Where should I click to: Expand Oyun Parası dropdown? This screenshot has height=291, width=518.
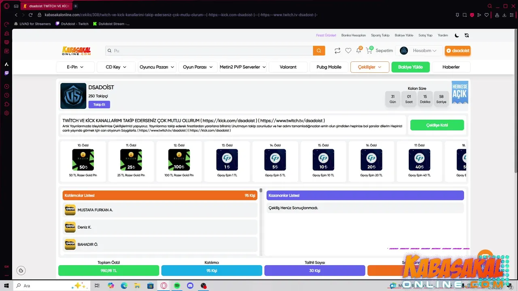198,67
